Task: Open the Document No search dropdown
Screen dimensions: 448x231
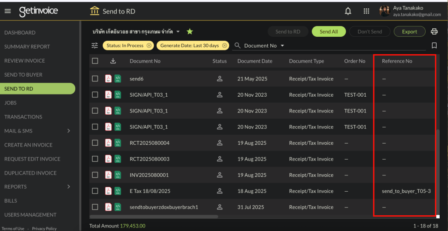Action: click(282, 45)
